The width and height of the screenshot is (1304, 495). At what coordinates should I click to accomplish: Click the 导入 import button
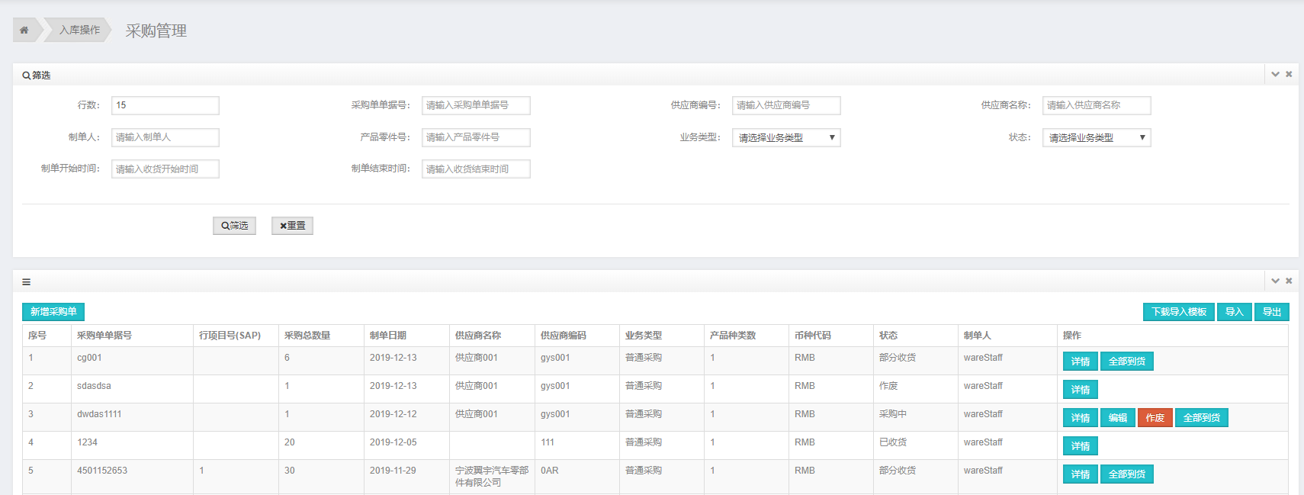click(1234, 312)
